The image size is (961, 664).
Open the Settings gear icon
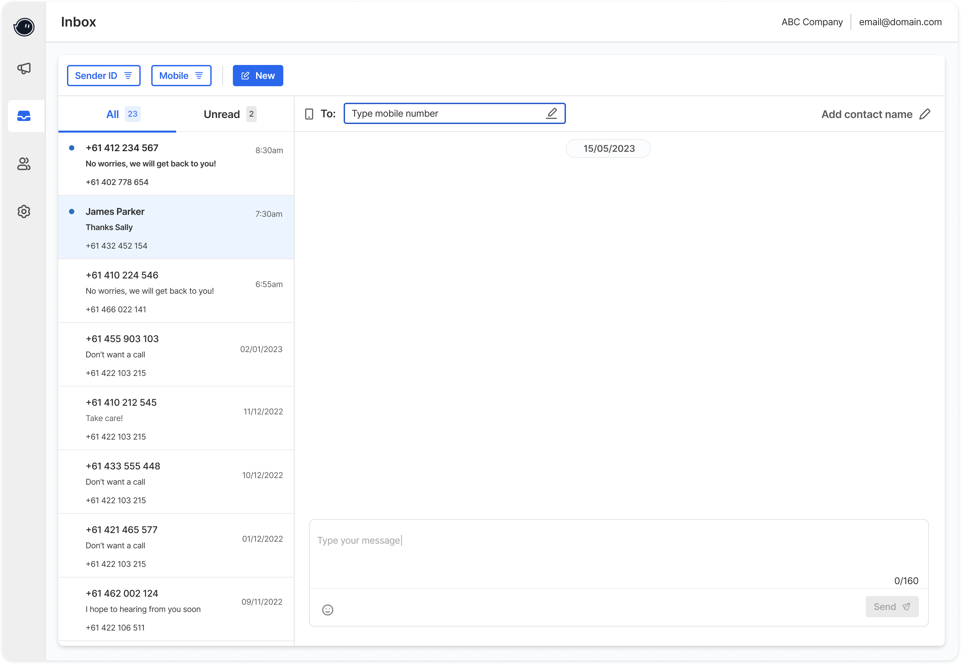point(24,211)
